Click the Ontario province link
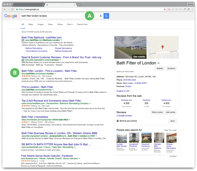 tap(128, 86)
